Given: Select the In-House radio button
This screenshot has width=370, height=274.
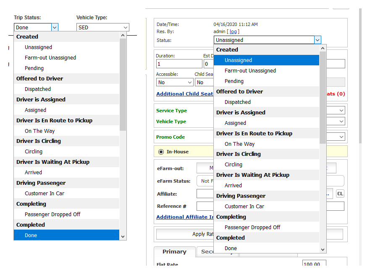Looking at the screenshot, I should 161,152.
